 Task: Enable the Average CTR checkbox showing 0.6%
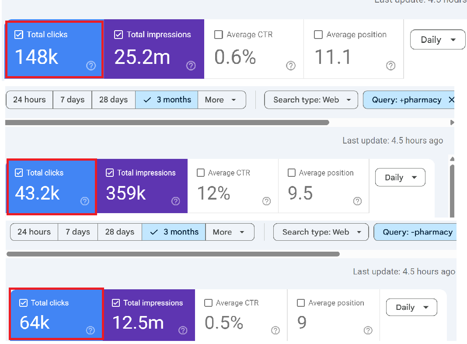pos(219,35)
